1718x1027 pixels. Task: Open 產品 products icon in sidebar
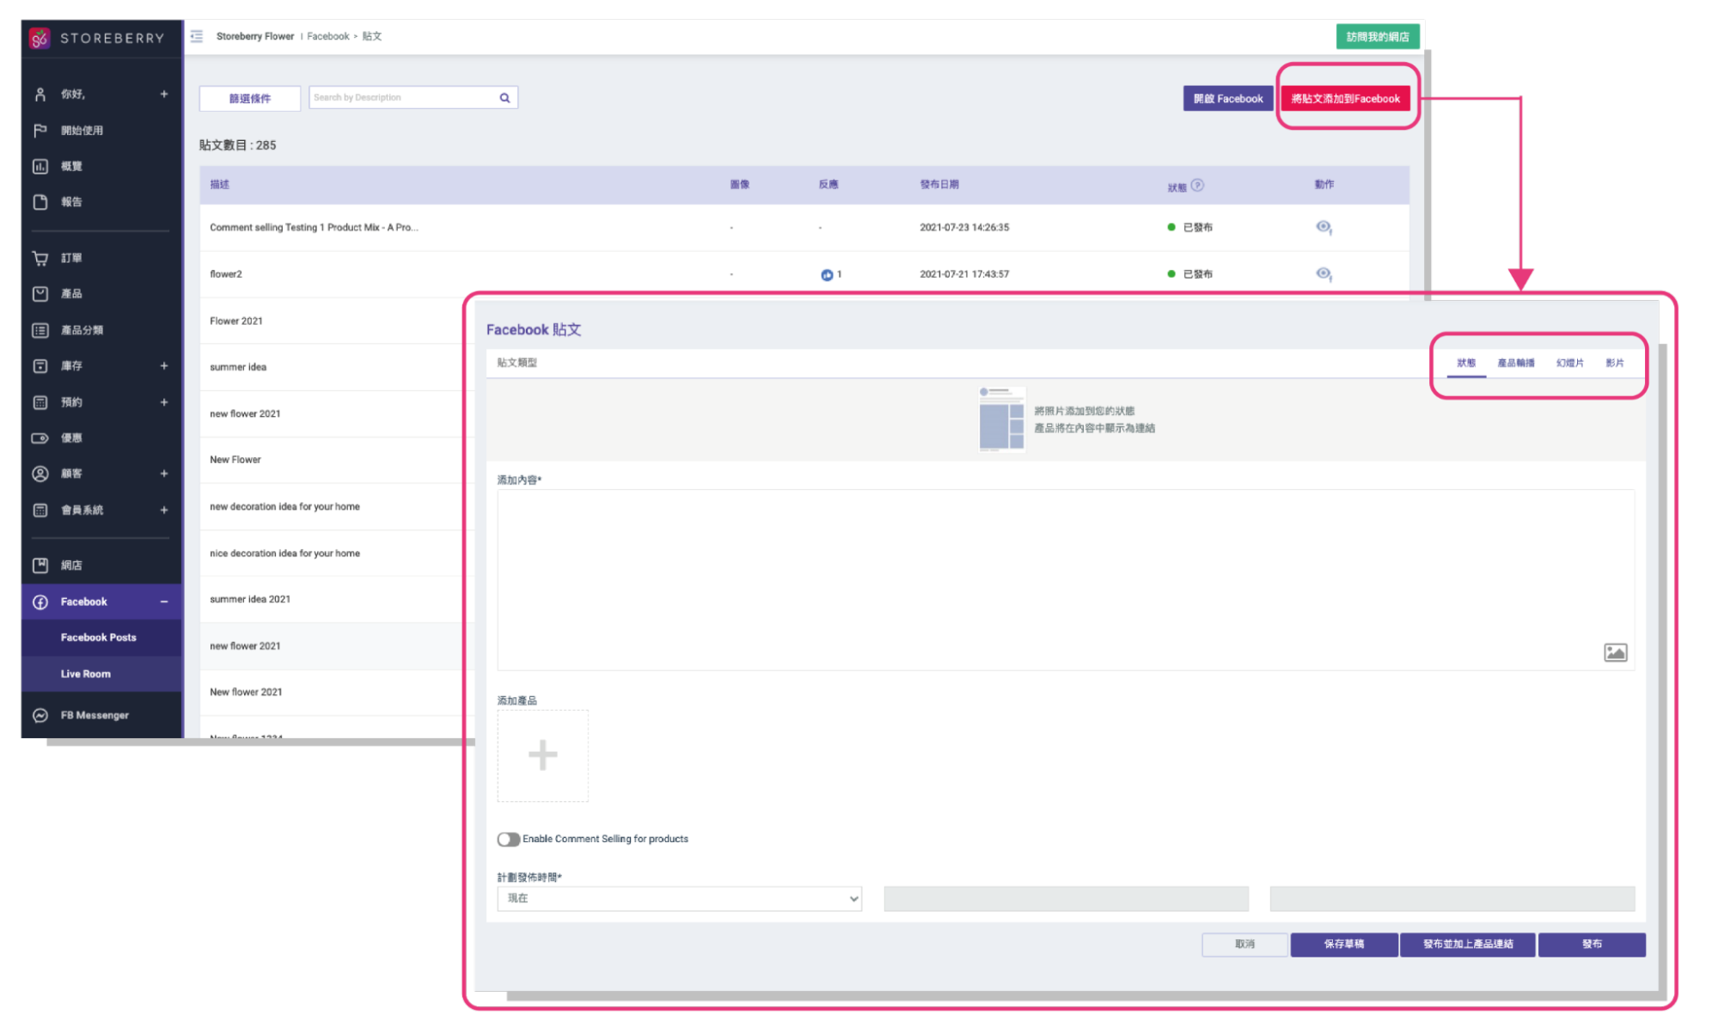click(x=40, y=294)
